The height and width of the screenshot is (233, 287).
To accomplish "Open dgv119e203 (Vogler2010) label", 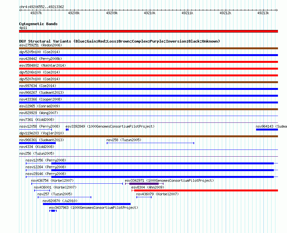I will click(42, 133).
